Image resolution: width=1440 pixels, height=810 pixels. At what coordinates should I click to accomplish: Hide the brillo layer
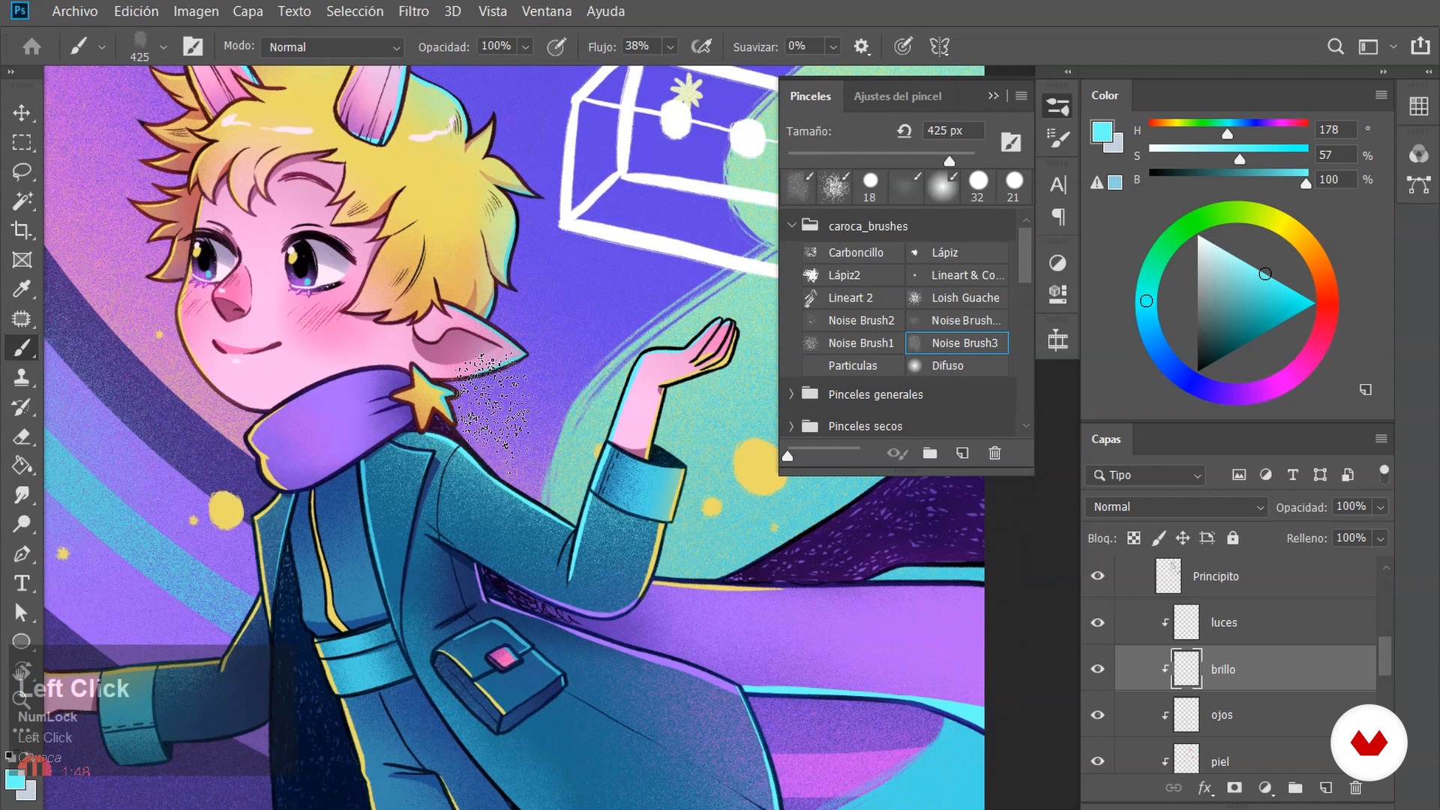coord(1097,669)
